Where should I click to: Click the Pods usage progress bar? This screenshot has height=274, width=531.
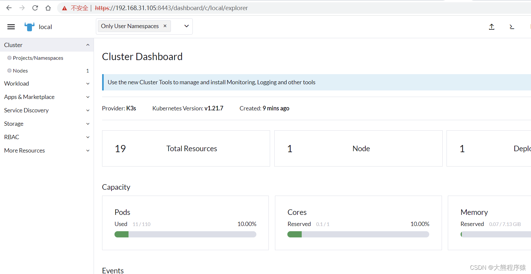pyautogui.click(x=185, y=234)
